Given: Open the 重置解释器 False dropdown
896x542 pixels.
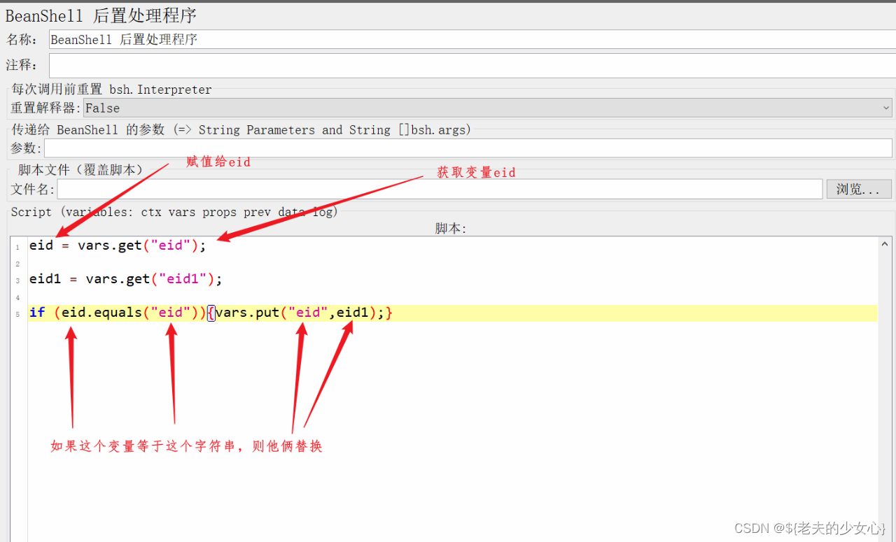Looking at the screenshot, I should [x=488, y=108].
